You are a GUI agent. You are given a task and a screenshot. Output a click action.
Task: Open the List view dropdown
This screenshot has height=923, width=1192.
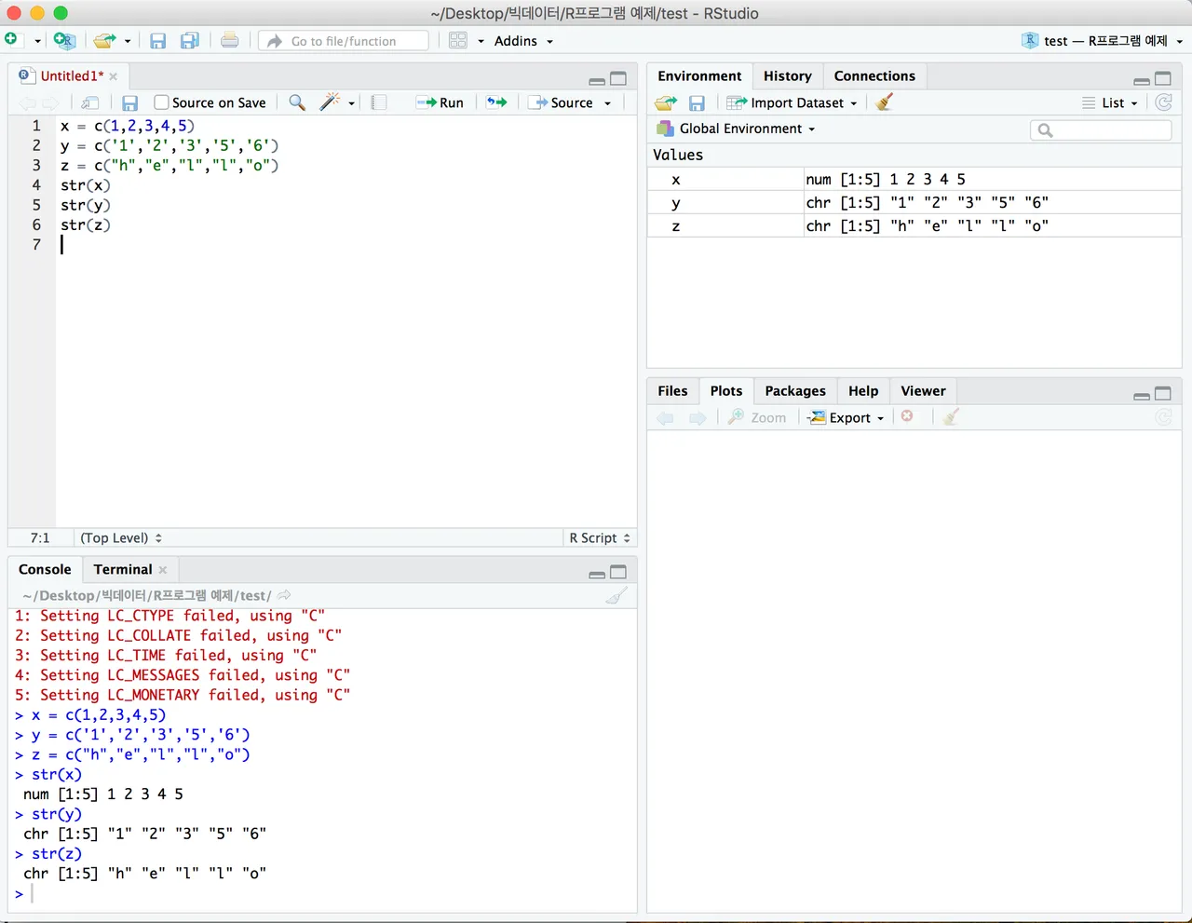(x=1110, y=102)
